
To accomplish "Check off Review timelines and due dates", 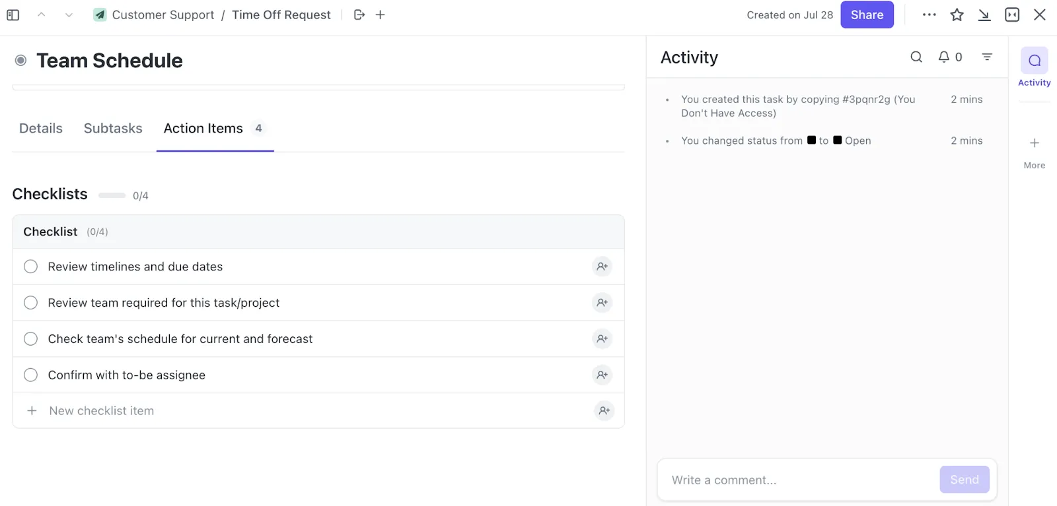I will click(x=30, y=267).
